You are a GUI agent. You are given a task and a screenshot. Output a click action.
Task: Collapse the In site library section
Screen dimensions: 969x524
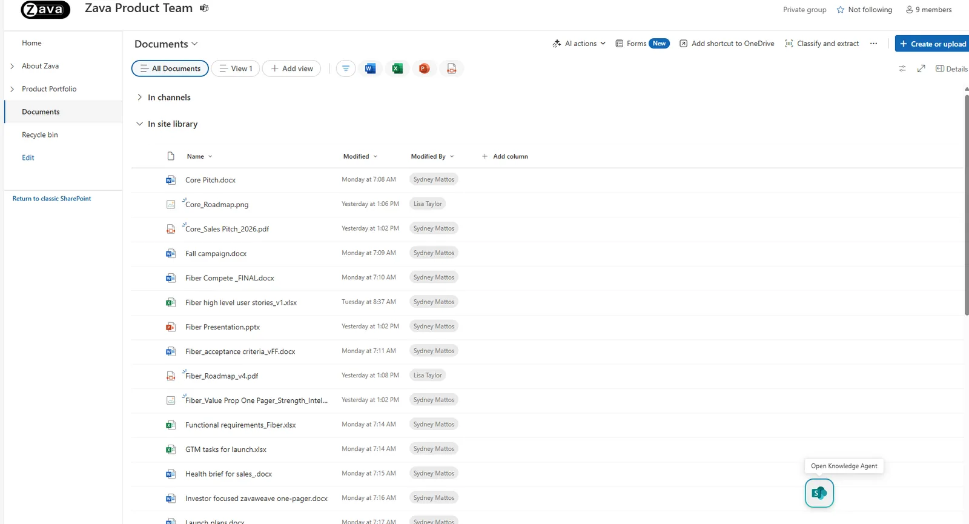pos(140,124)
